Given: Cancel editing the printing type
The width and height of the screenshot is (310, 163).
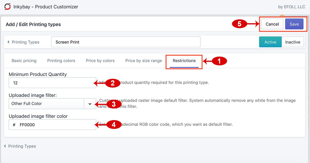Looking at the screenshot, I should point(272,24).
